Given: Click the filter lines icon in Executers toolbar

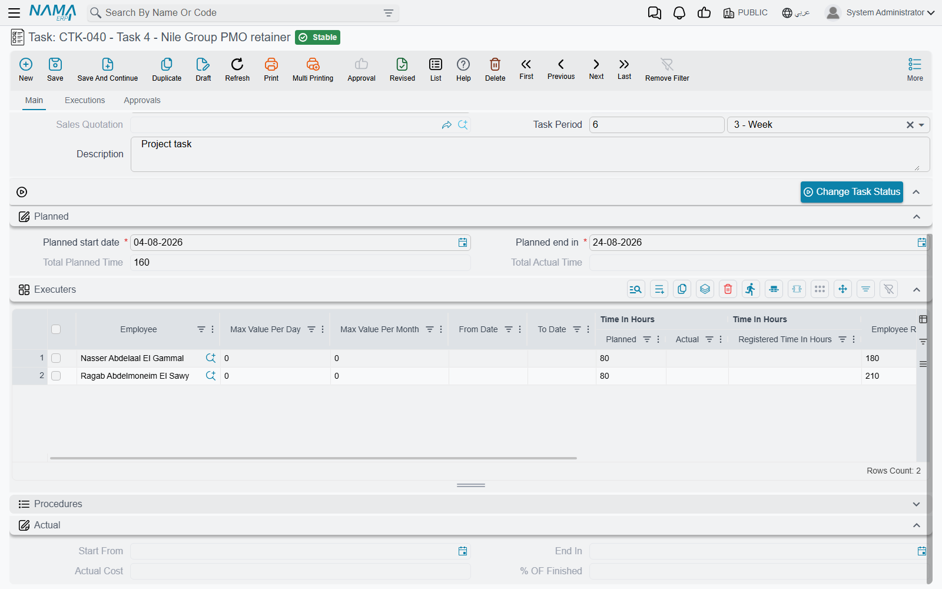Looking at the screenshot, I should tap(865, 289).
